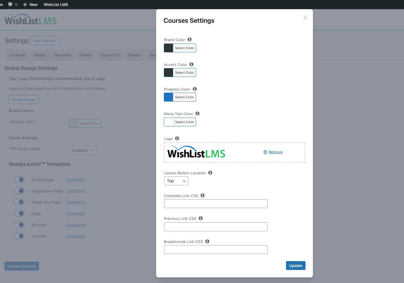The width and height of the screenshot is (404, 283).
Task: Toggle the Pricing Page template switch
Action: pos(19,180)
